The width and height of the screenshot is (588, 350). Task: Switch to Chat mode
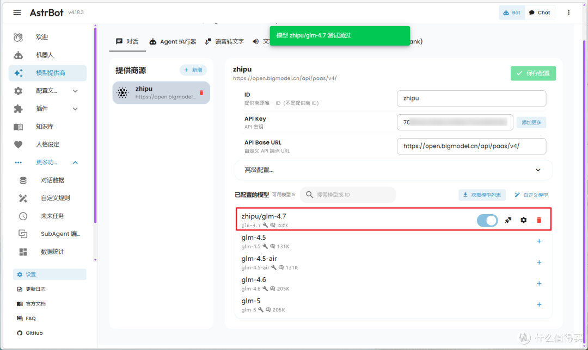pyautogui.click(x=540, y=12)
